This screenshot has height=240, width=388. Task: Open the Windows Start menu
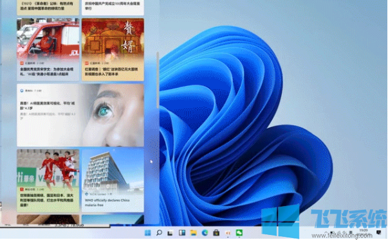click(147, 232)
